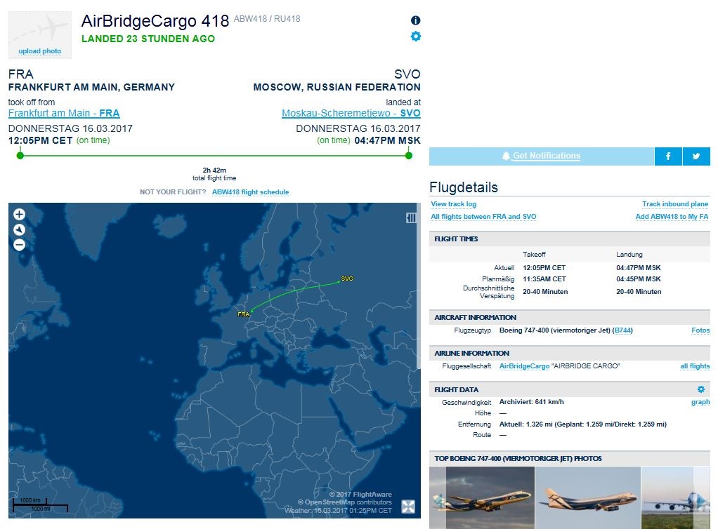Click the upload photo placeholder
The width and height of the screenshot is (718, 529).
tap(39, 35)
